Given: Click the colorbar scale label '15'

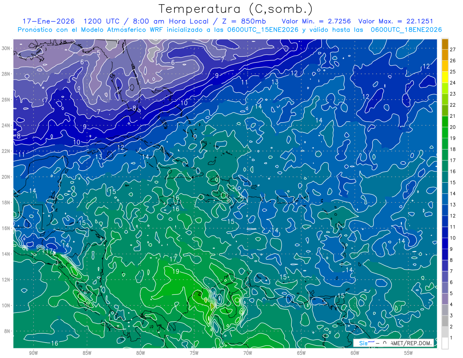Looking at the screenshot, I should [453, 183].
